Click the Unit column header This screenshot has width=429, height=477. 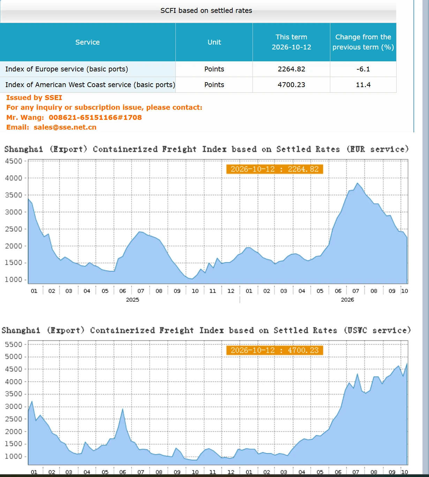pos(214,42)
